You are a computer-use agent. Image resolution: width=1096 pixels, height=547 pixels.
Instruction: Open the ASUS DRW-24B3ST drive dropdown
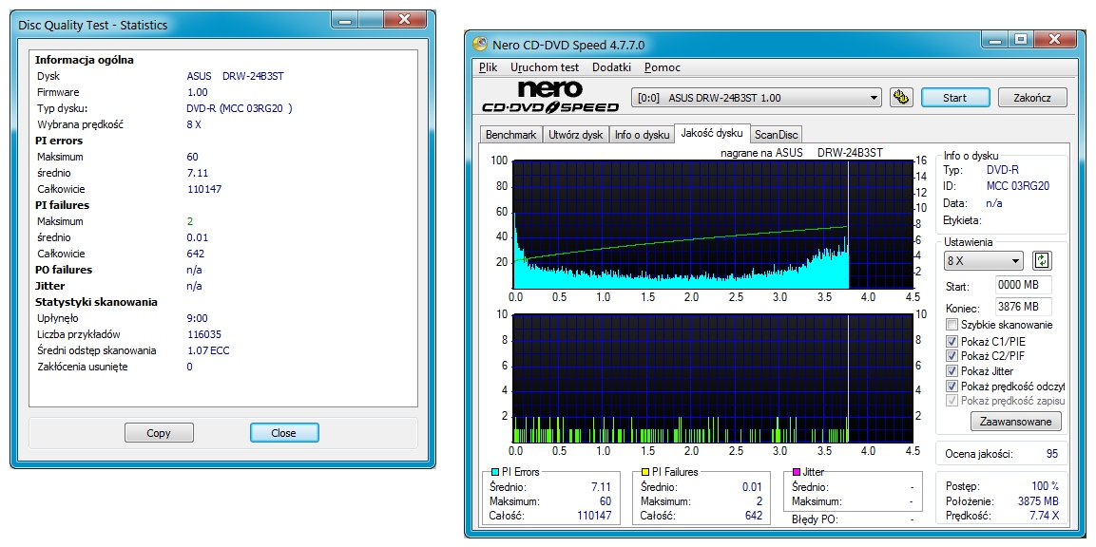(757, 98)
